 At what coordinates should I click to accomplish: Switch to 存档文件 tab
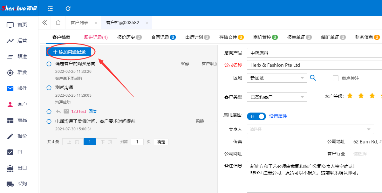[x=231, y=37]
